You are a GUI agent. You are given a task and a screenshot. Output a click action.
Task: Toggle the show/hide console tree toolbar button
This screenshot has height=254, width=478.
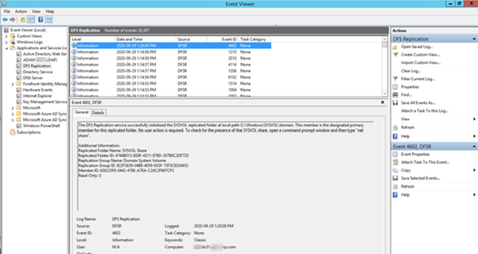pos(31,20)
